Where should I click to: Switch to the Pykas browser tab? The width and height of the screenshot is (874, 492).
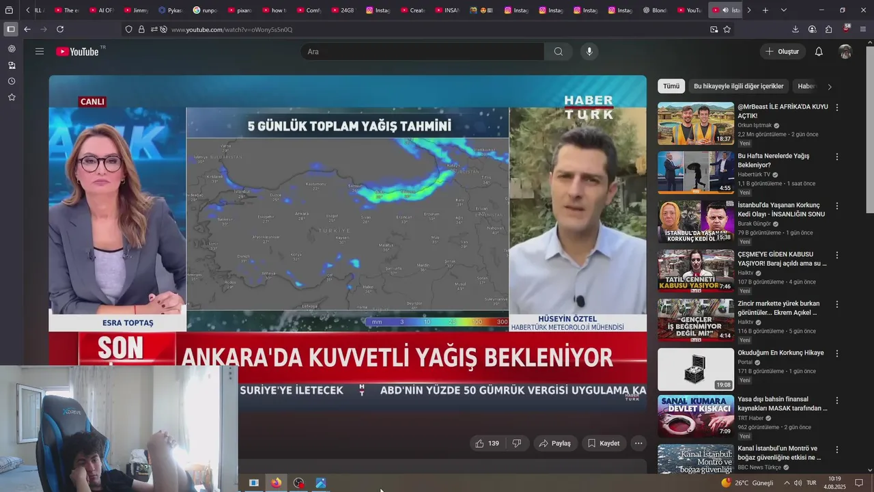click(x=171, y=10)
